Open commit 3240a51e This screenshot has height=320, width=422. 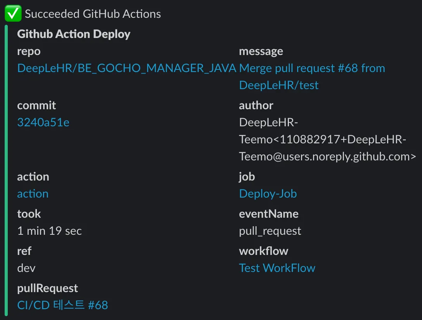pos(43,123)
